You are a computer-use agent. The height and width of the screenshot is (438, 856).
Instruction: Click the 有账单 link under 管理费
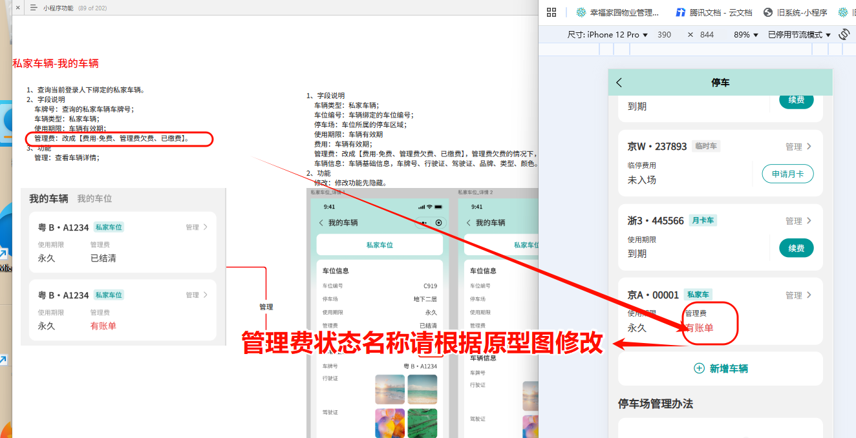[701, 328]
